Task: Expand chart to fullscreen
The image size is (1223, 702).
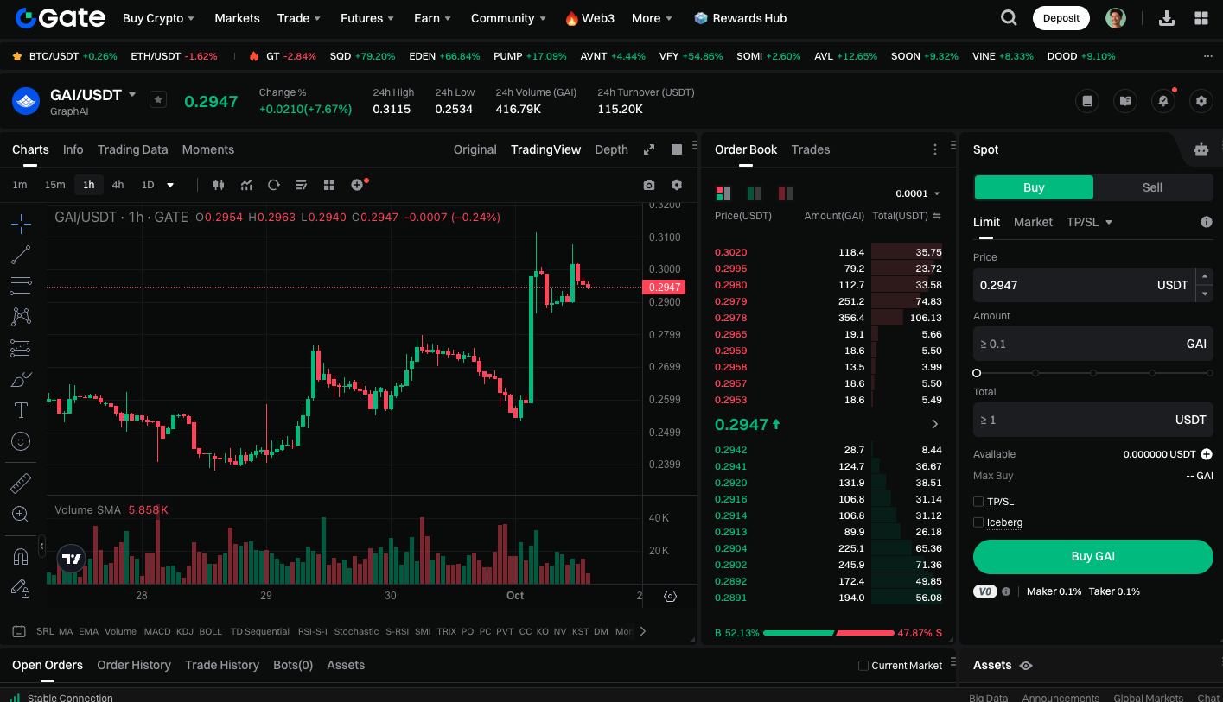Action: (x=649, y=149)
